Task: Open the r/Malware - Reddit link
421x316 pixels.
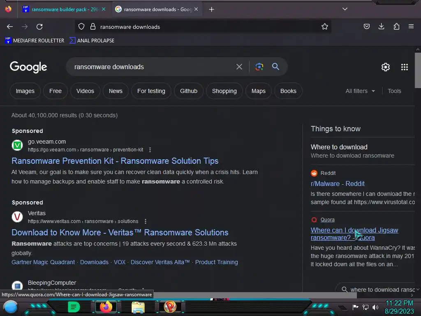Action: coord(338,184)
